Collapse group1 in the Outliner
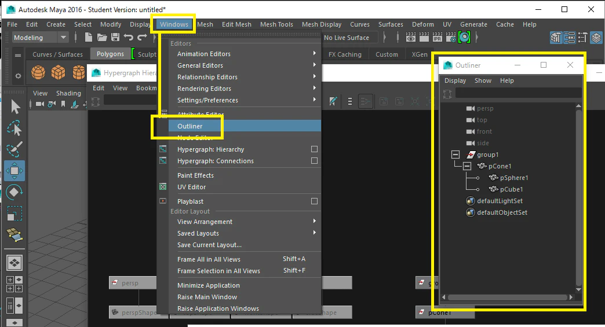The height and width of the screenshot is (327, 605). pos(455,155)
